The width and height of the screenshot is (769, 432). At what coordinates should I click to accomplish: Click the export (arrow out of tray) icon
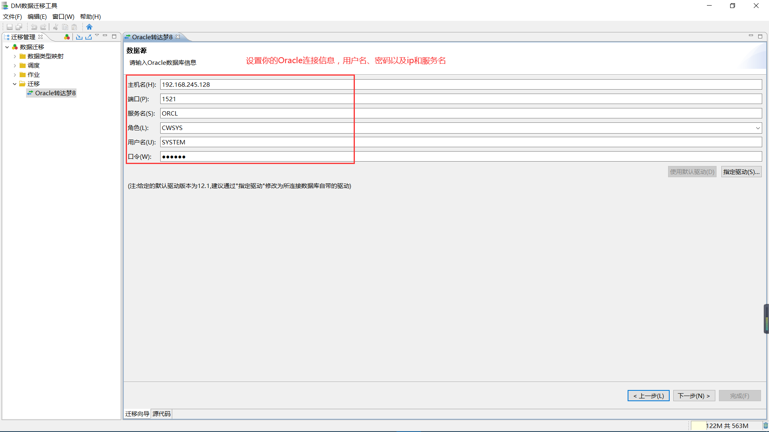pyautogui.click(x=89, y=37)
